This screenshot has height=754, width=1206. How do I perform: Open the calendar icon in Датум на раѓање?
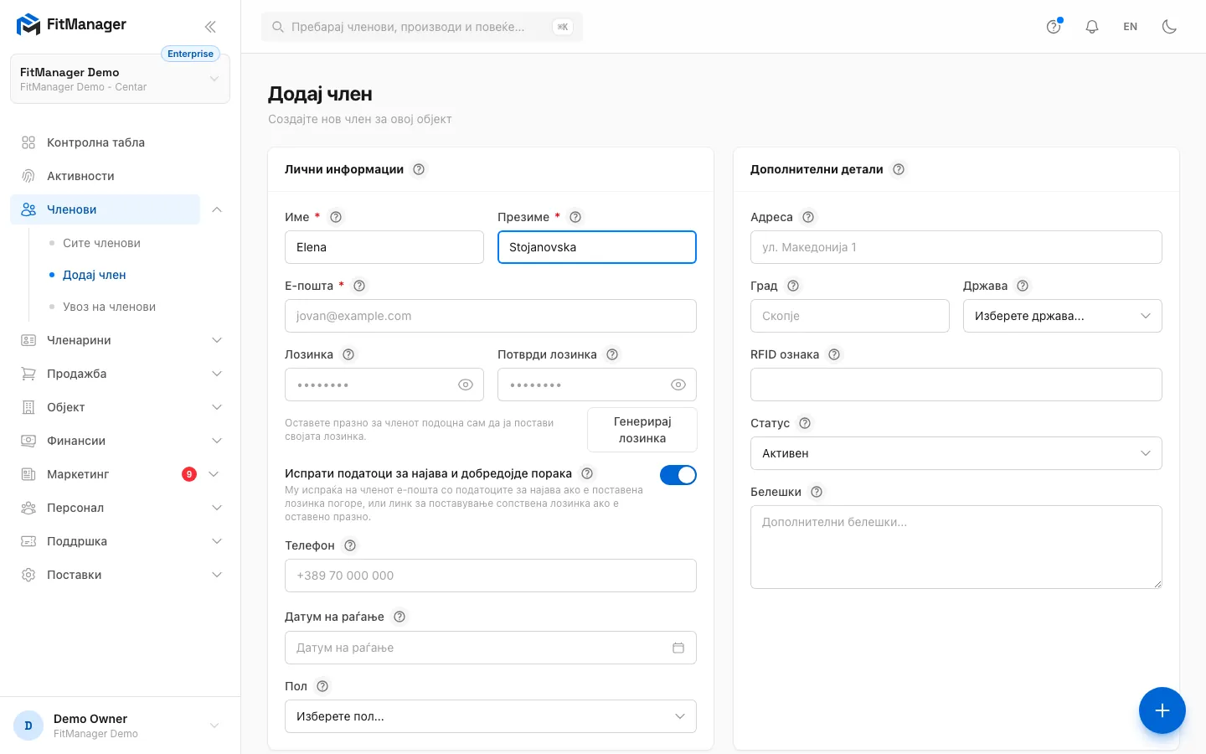point(678,648)
